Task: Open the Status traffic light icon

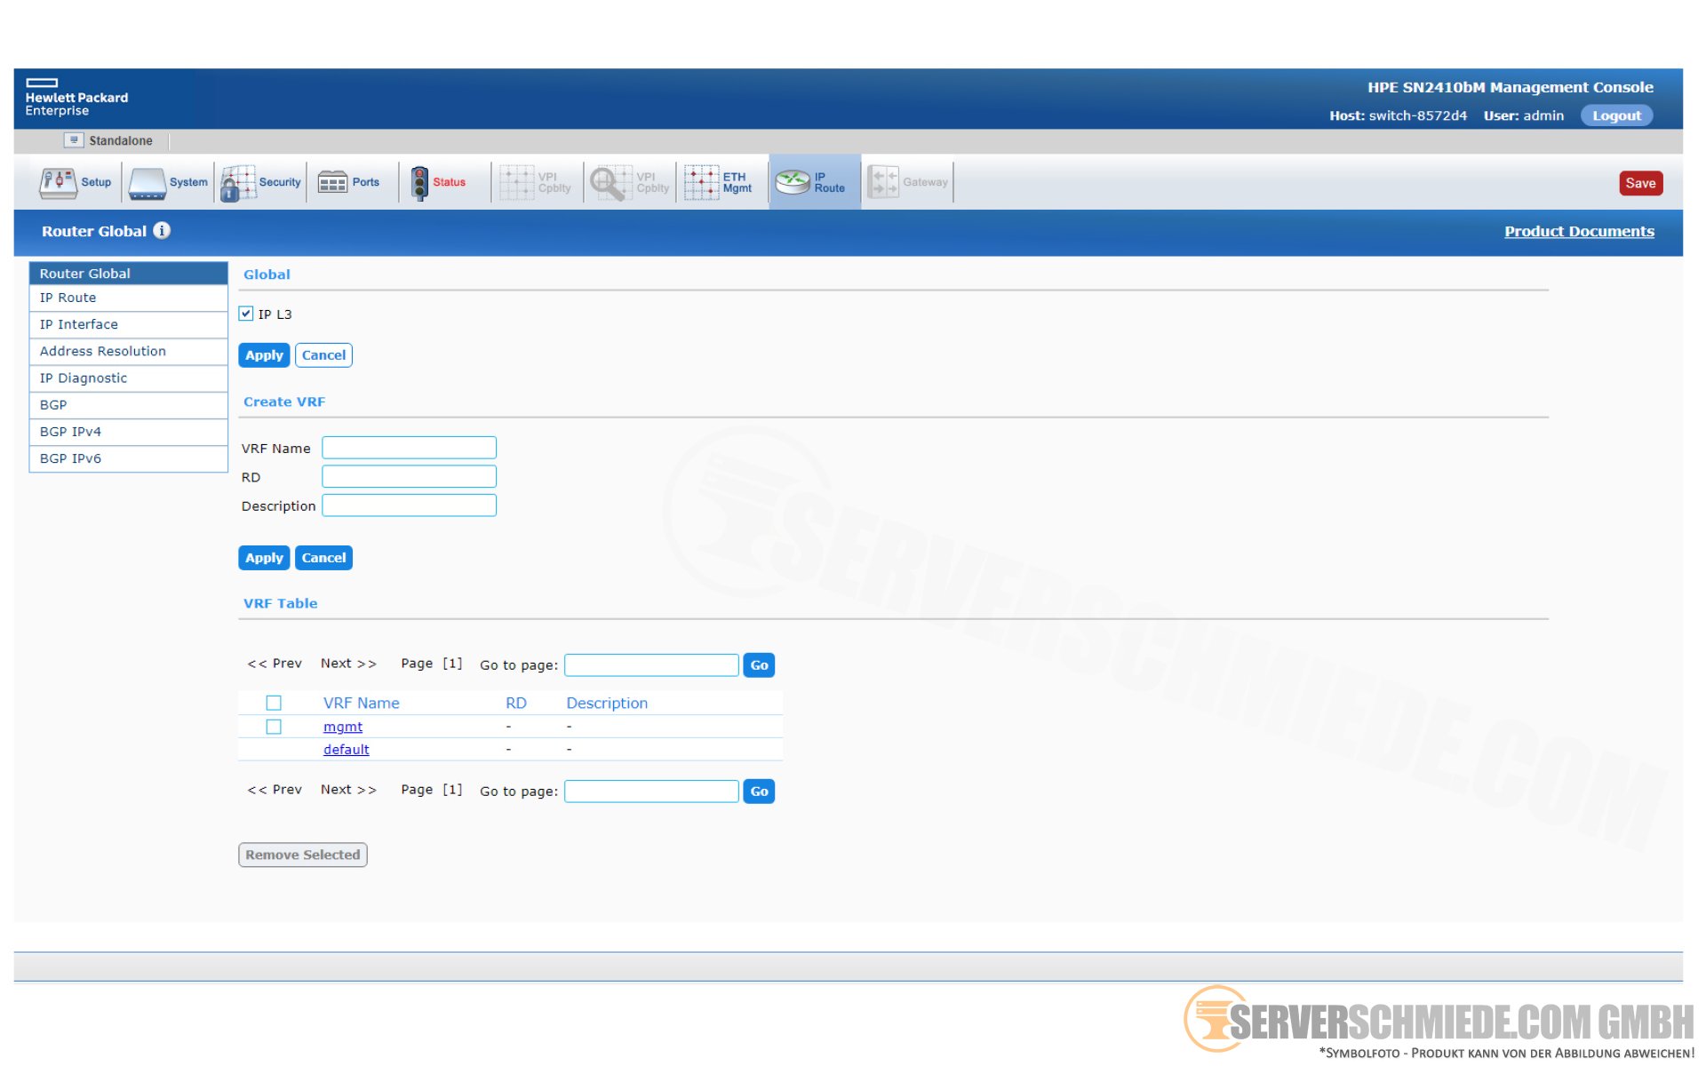Action: click(x=419, y=183)
